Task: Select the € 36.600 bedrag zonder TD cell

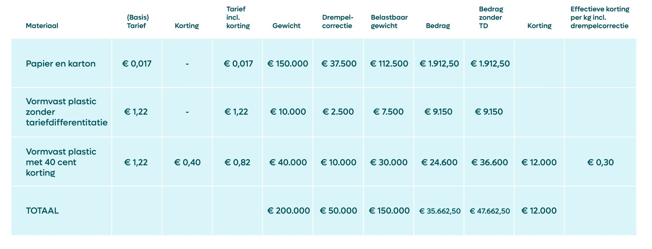Action: (x=490, y=162)
